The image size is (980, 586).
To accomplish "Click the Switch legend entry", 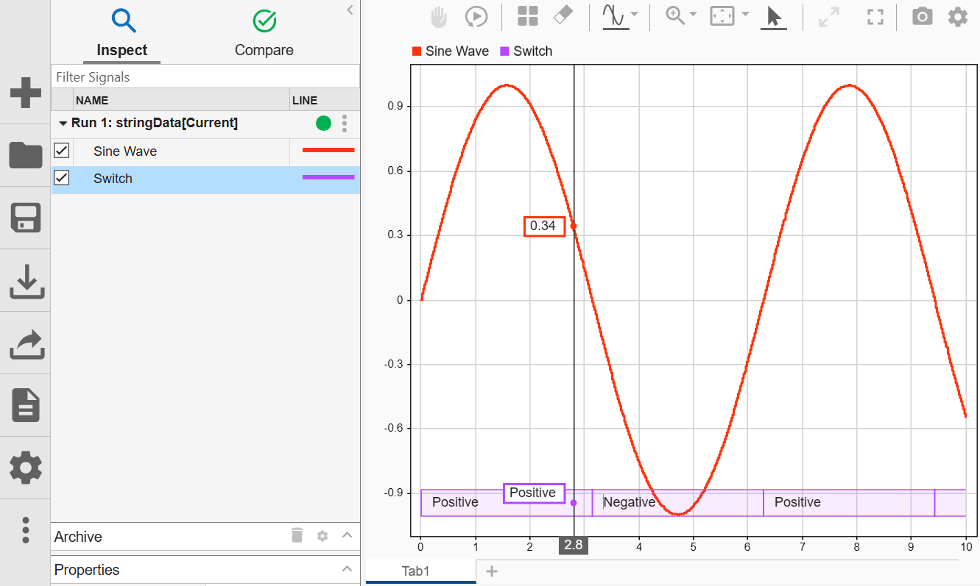I will [526, 51].
